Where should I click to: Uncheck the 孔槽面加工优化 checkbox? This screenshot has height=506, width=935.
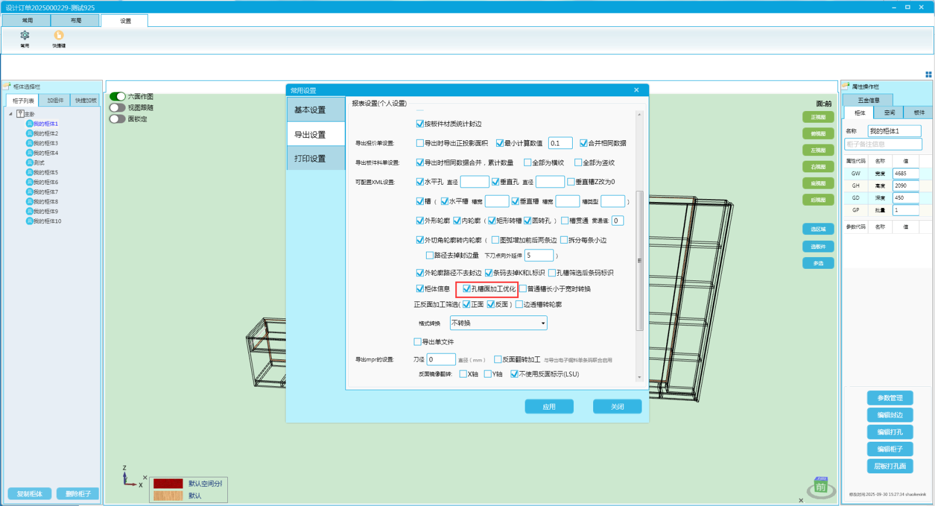click(466, 289)
